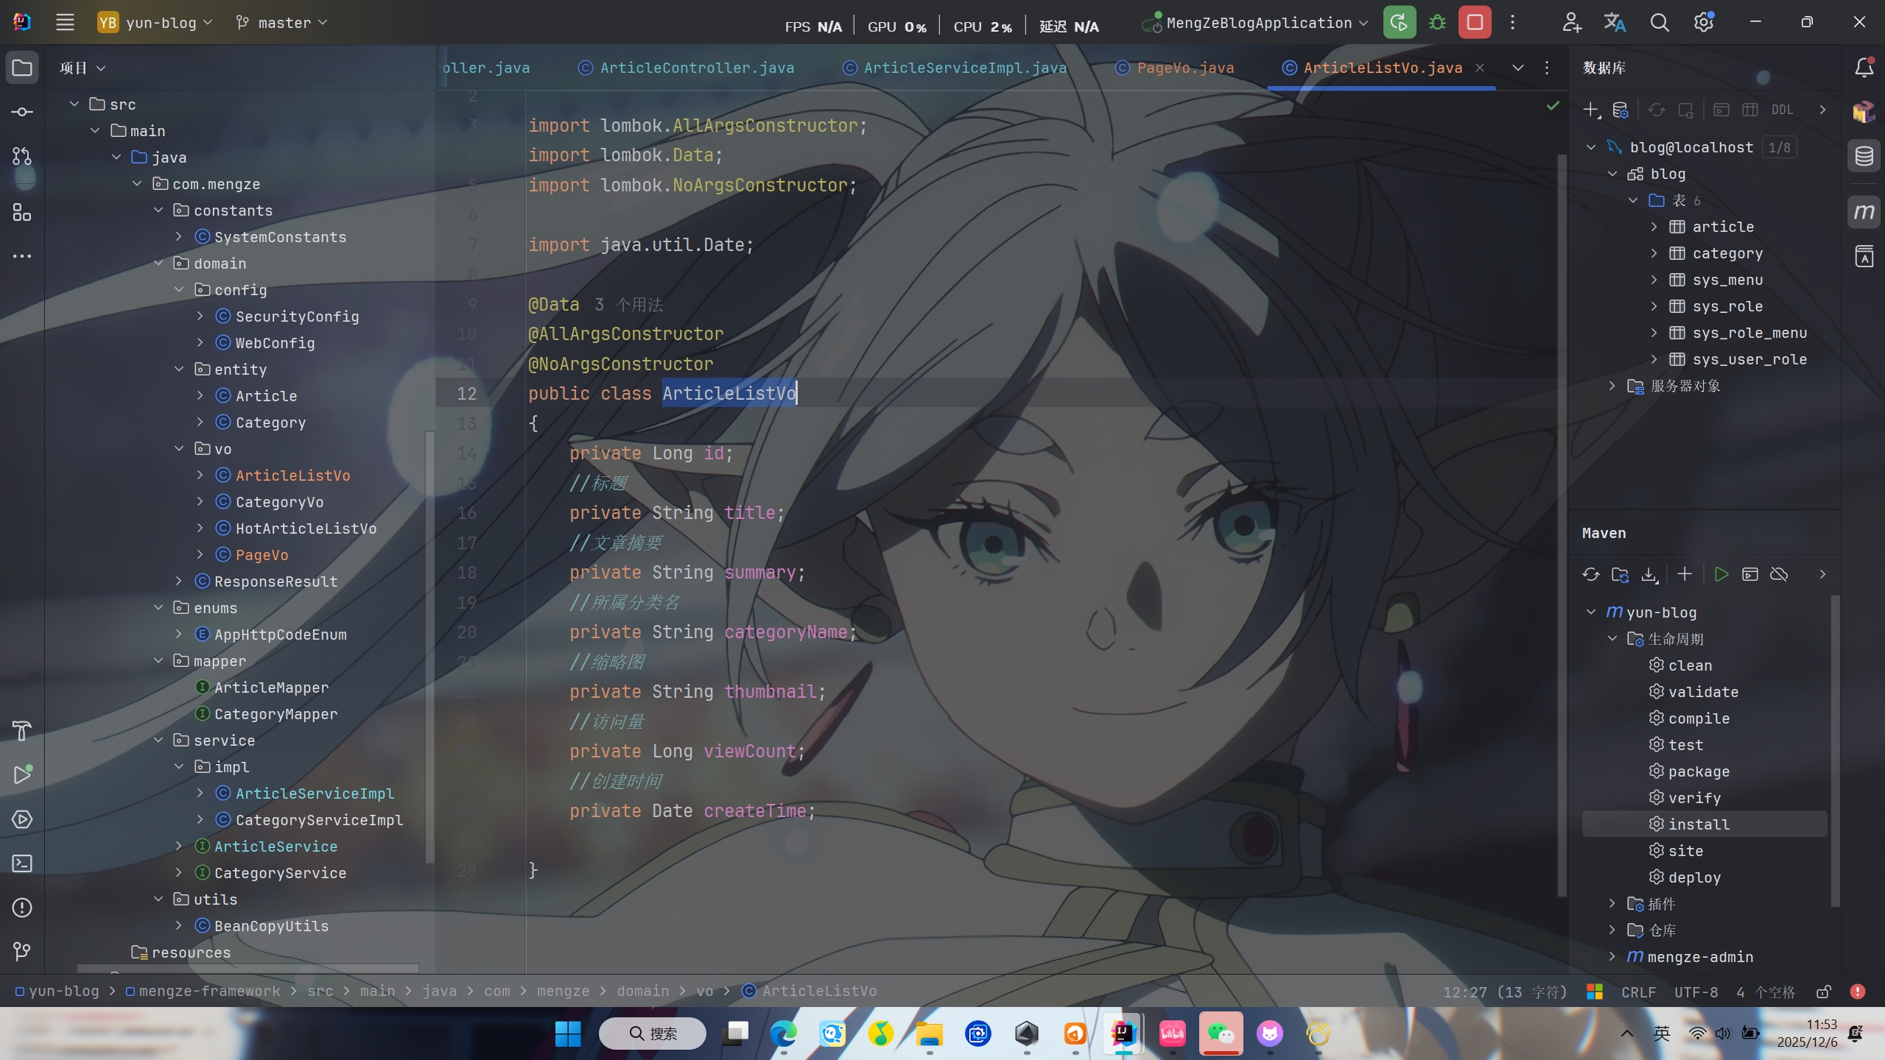Image resolution: width=1885 pixels, height=1060 pixels.
Task: Open the Commit tool window
Action: [x=22, y=112]
